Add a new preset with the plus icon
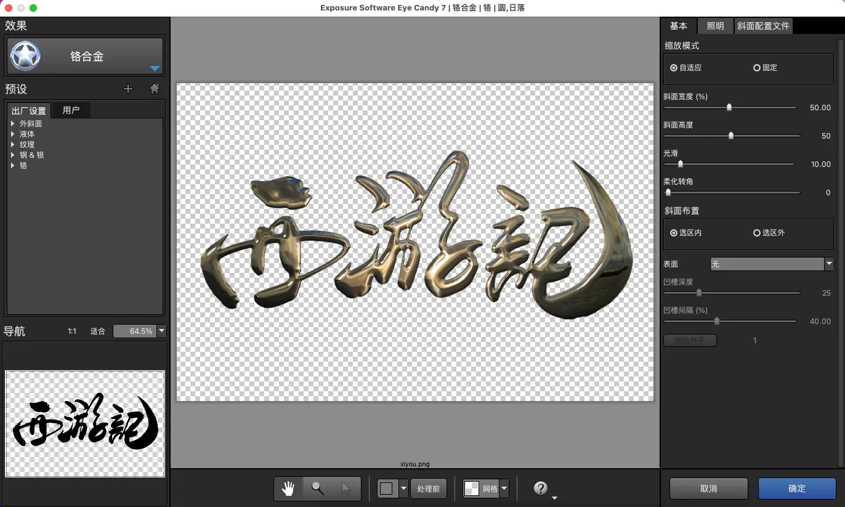 pyautogui.click(x=128, y=89)
